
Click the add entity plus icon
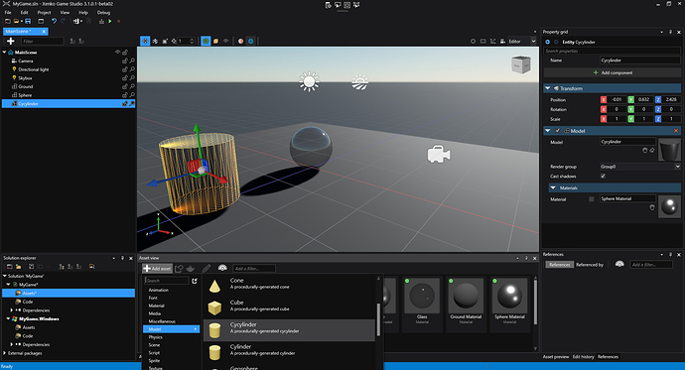tap(11, 41)
